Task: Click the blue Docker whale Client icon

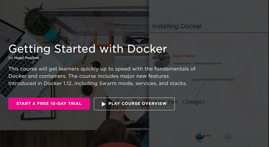Action: click(200, 137)
